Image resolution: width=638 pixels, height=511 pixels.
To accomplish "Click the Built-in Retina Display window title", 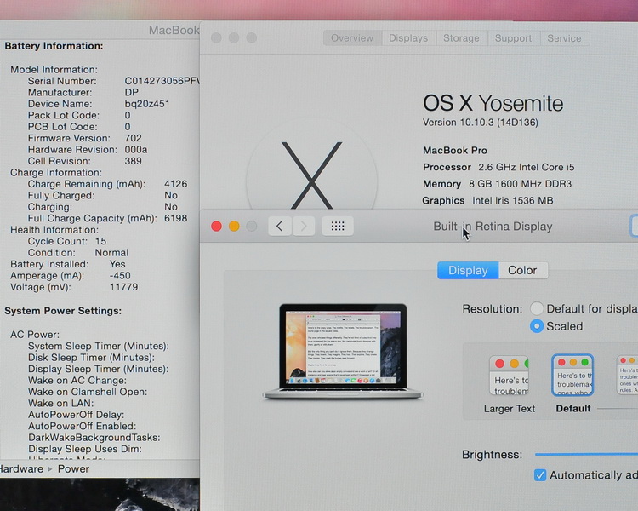I will point(493,227).
